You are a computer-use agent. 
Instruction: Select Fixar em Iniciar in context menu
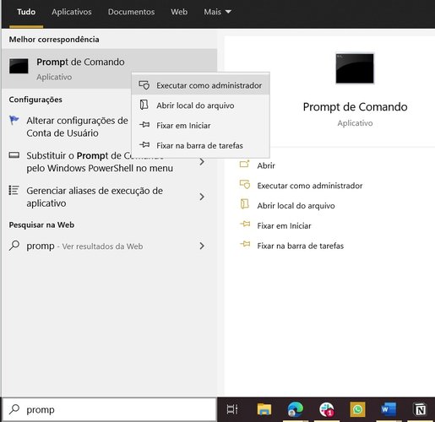click(x=200, y=126)
